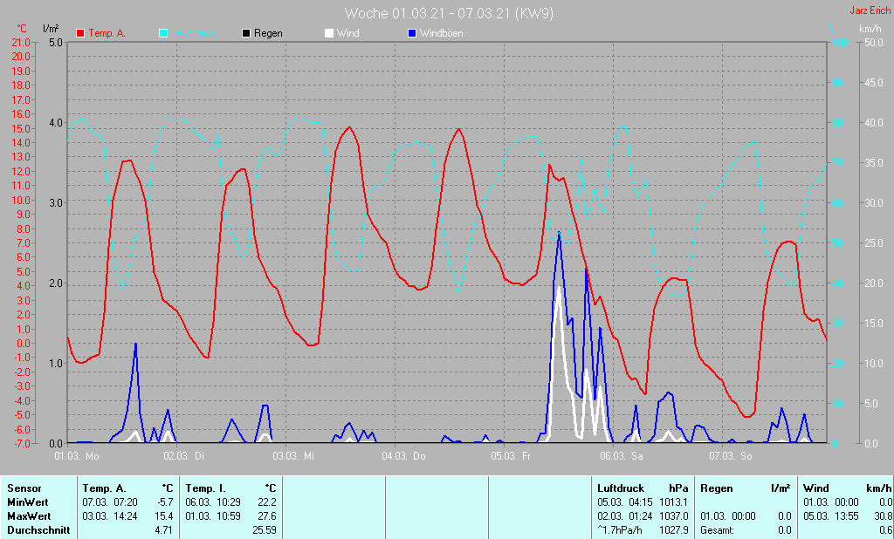The height and width of the screenshot is (539, 894).
Task: Click the '21.0' tick on the °C axis
Action: tap(21, 42)
